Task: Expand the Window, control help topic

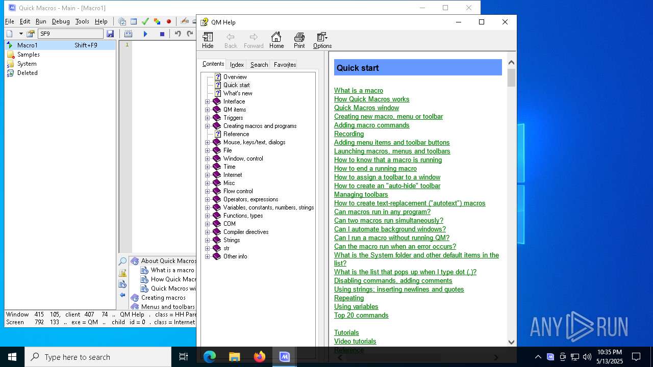Action: [x=208, y=159]
